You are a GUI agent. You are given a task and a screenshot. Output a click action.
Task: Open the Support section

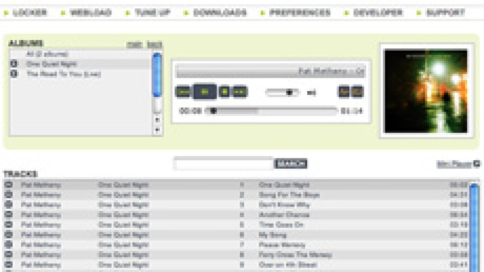(x=445, y=12)
